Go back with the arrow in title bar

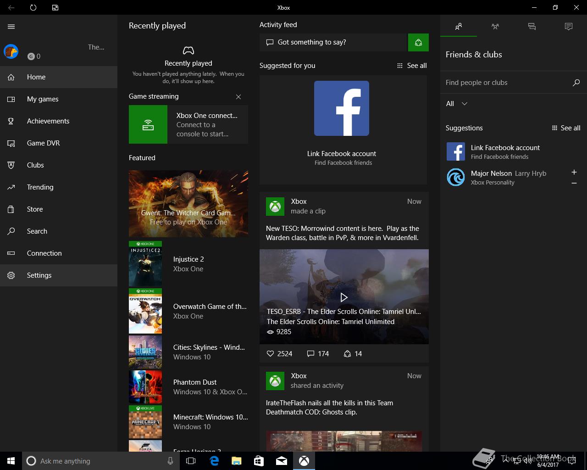click(x=11, y=7)
